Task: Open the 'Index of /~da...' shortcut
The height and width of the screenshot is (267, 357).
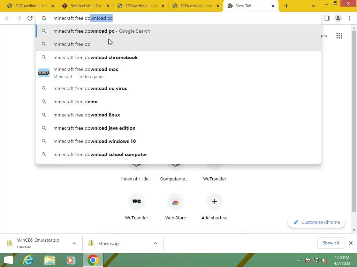Action: tap(136, 172)
